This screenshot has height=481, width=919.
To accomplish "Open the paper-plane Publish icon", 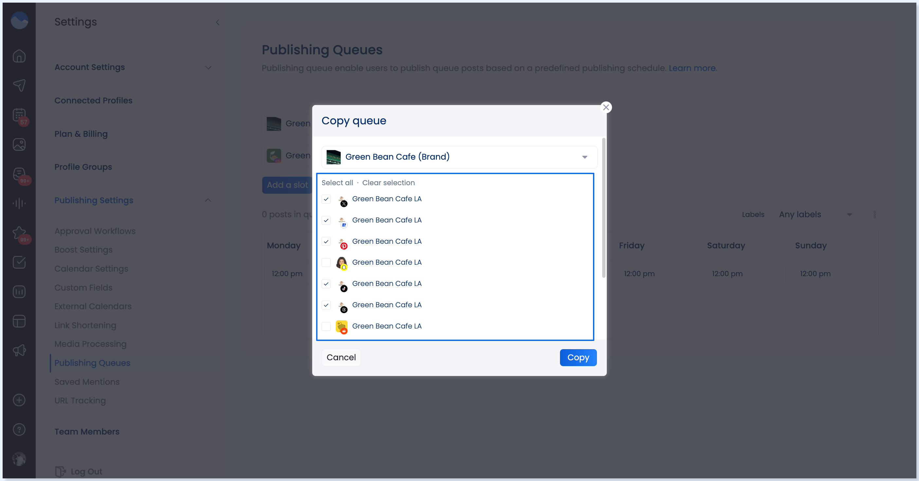I will [19, 85].
